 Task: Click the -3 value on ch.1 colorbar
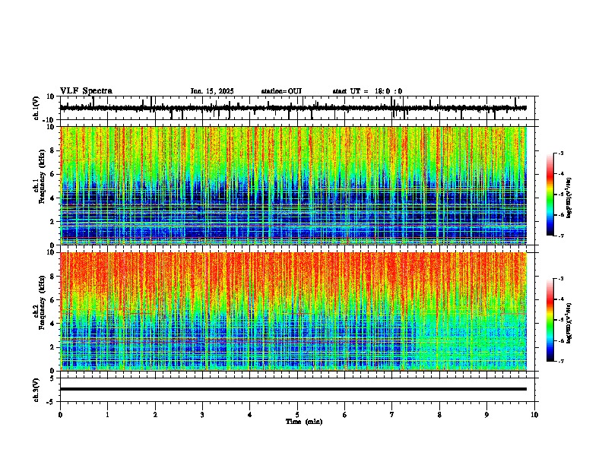(561, 153)
